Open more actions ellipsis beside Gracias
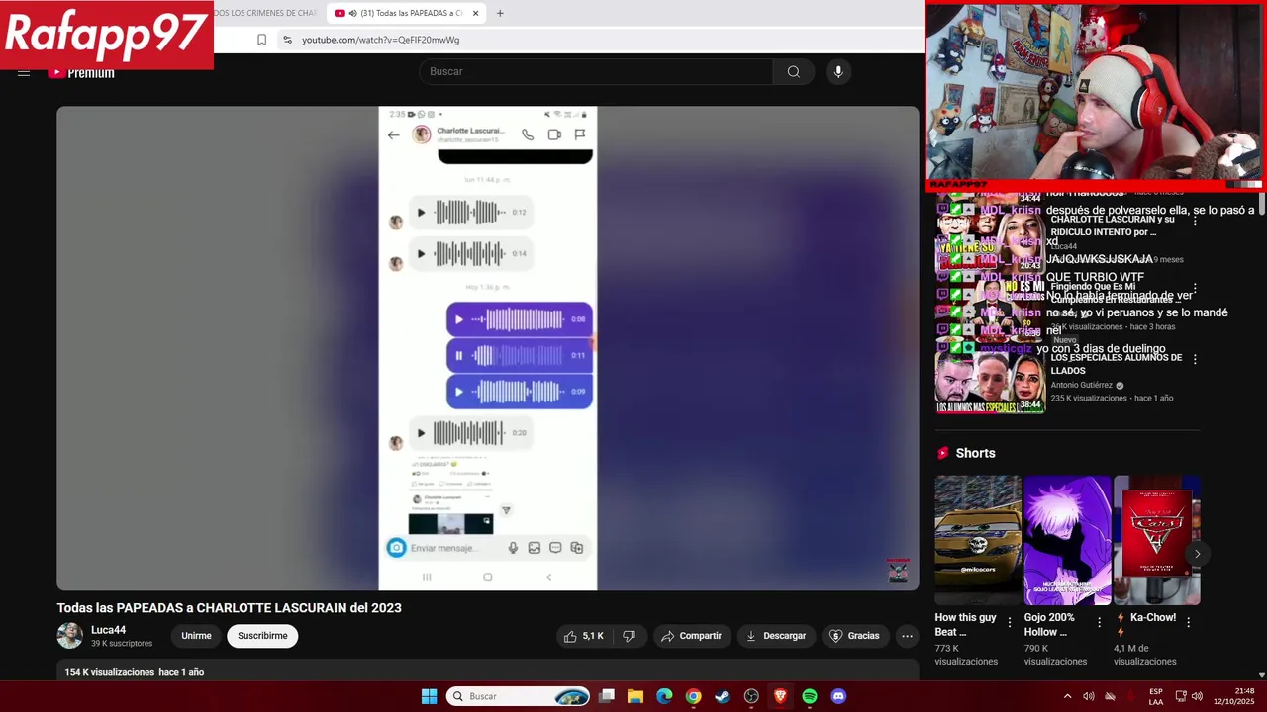Image resolution: width=1267 pixels, height=712 pixels. [x=907, y=636]
